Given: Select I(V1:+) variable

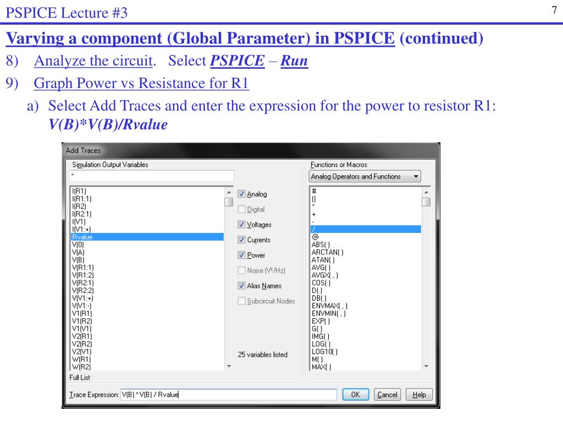Looking at the screenshot, I should coord(81,229).
